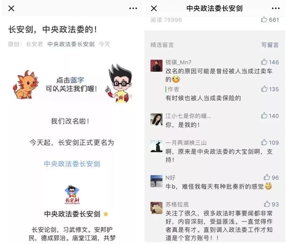View 铳骐_Mn7's profile avatar
The image size is (287, 244).
156,66
